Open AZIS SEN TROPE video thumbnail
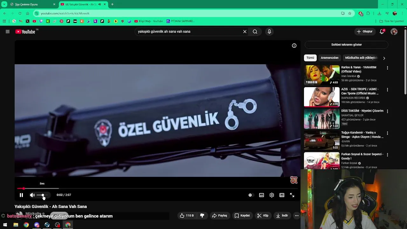407x229 pixels. 321,97
